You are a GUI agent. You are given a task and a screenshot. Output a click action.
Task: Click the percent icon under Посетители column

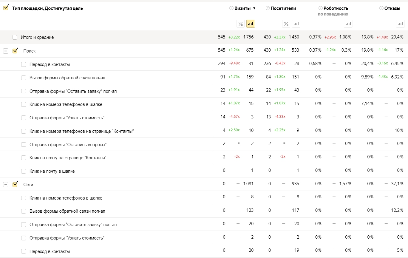pos(286,24)
